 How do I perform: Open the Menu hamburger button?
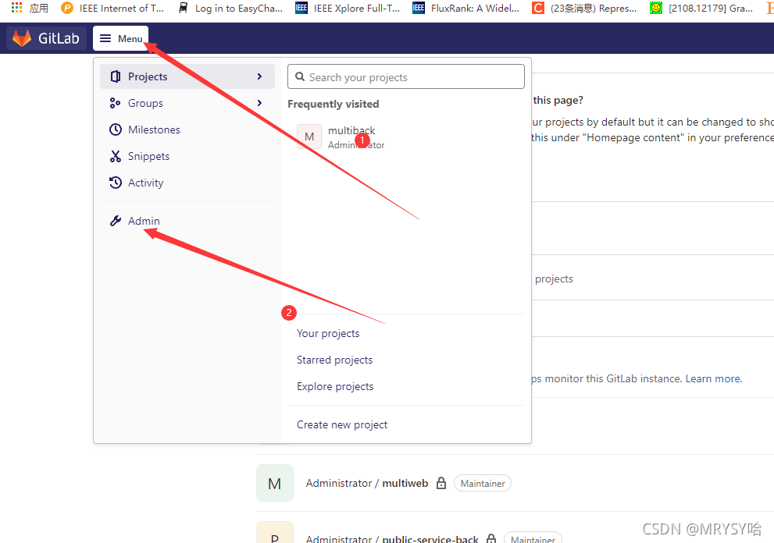tap(120, 38)
